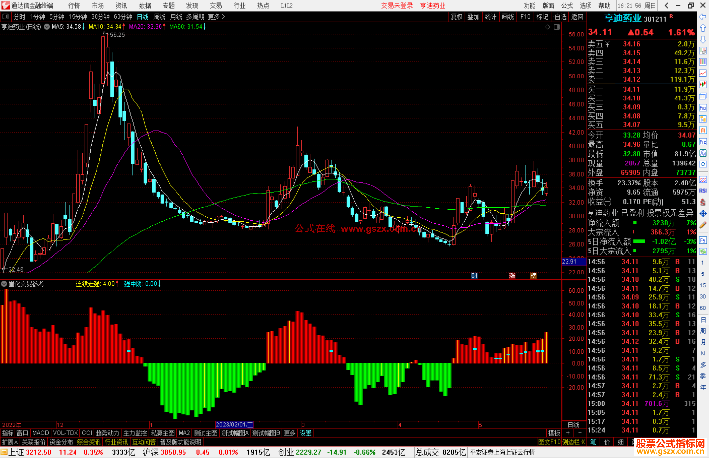Click the F10 company info sidebar icon
Viewport: 709px width, 458px height.
[x=703, y=108]
